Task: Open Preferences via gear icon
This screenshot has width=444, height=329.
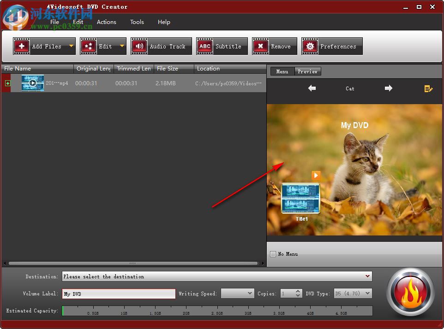Action: tap(310, 46)
